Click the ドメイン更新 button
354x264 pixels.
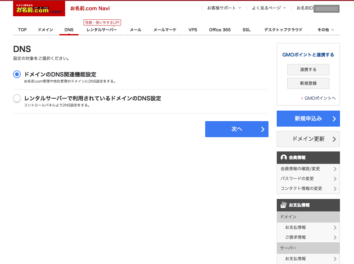(308, 139)
